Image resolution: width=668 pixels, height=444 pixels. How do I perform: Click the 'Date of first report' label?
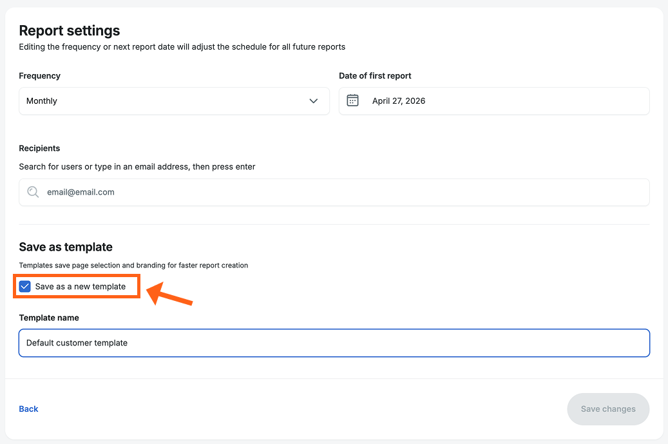[375, 75]
